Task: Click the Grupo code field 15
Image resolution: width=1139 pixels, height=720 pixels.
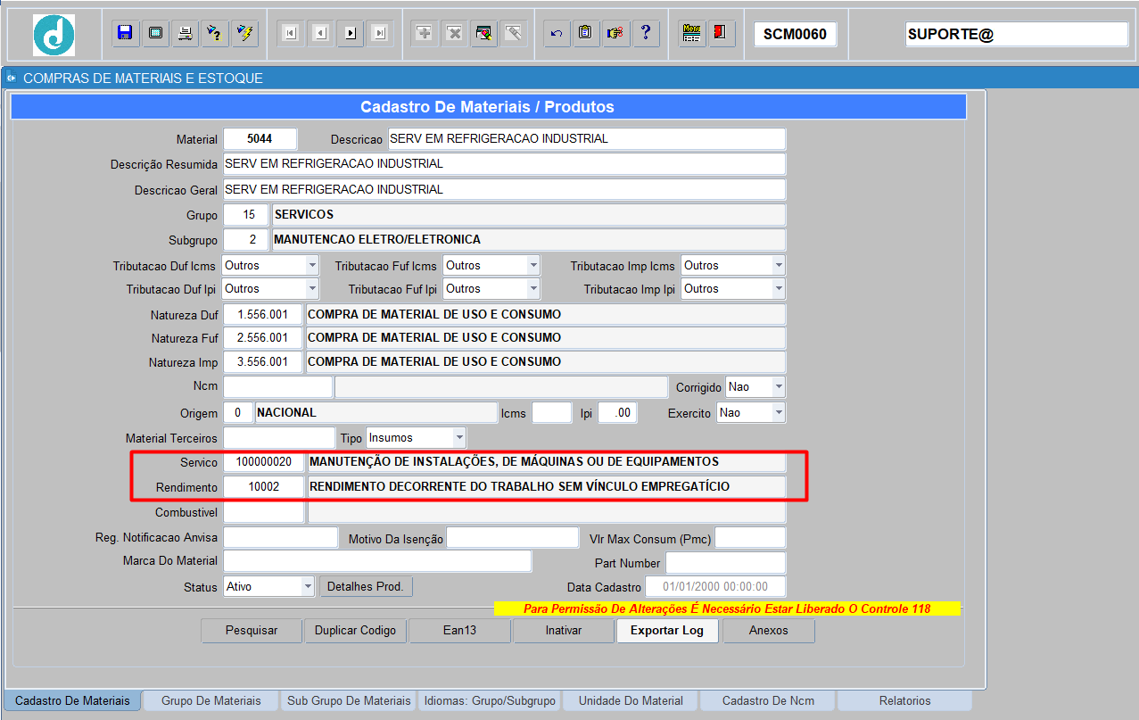Action: pyautogui.click(x=246, y=215)
